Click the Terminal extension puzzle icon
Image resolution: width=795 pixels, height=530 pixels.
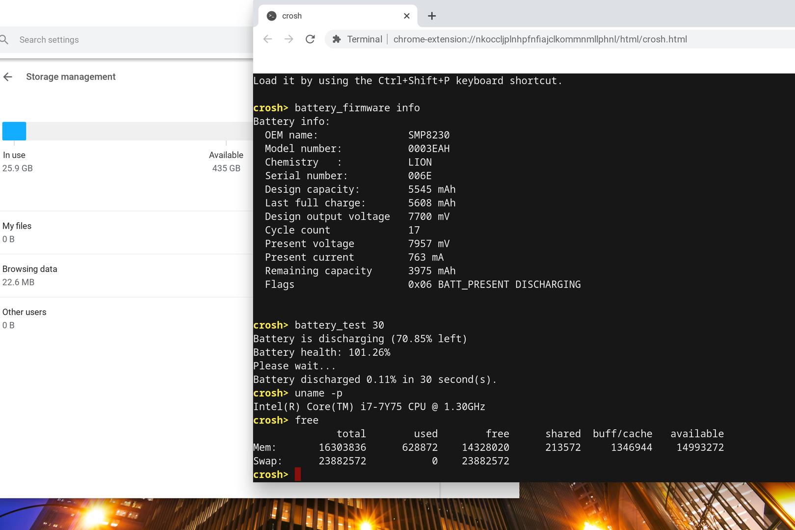pyautogui.click(x=337, y=39)
